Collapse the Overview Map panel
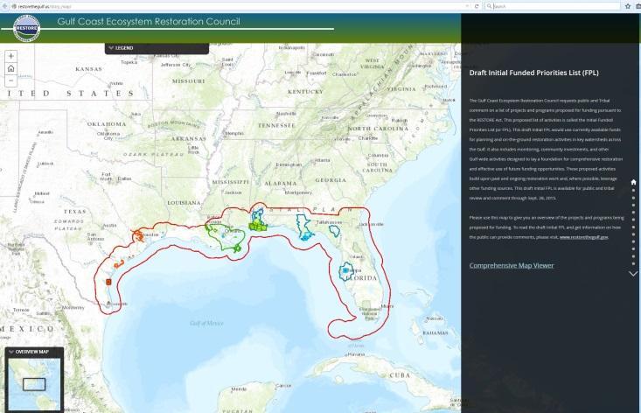 11,352
